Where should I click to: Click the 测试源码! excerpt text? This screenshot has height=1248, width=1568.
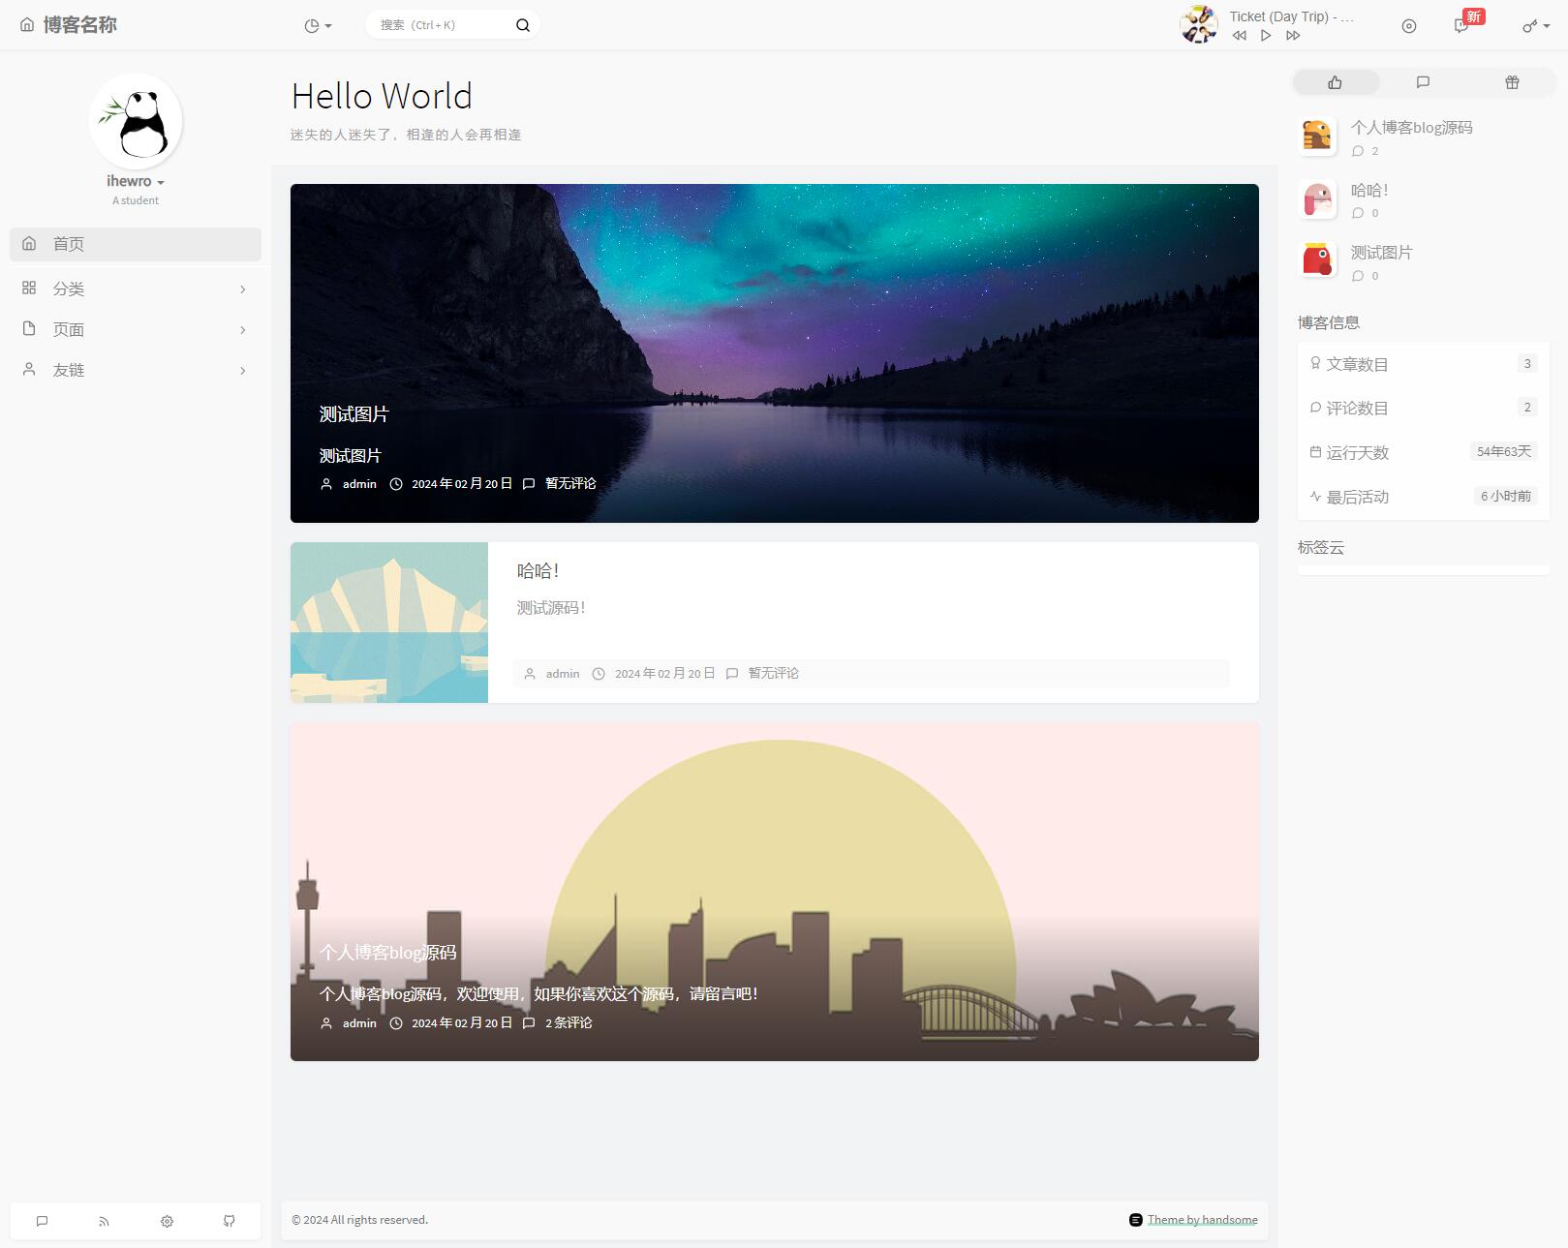551,608
